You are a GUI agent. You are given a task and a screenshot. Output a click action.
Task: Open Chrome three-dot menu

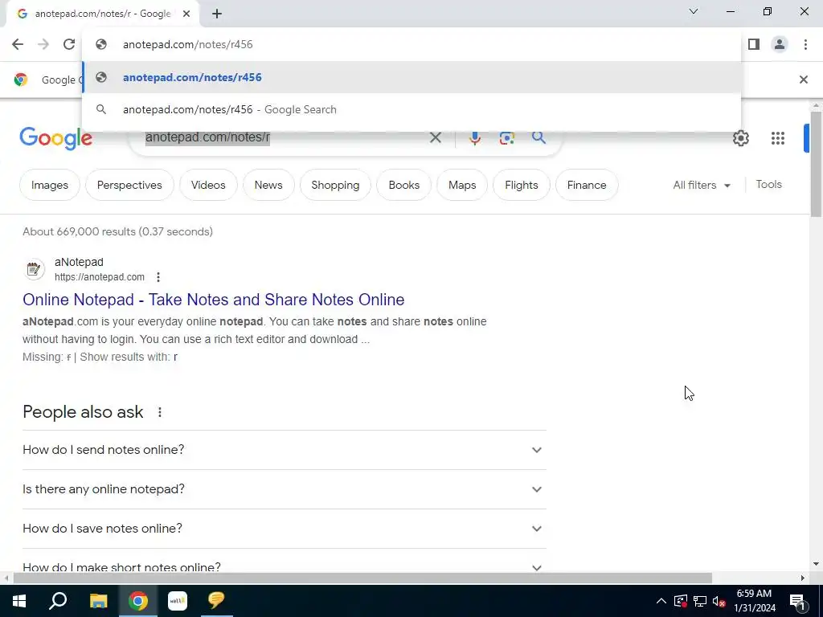tap(805, 44)
